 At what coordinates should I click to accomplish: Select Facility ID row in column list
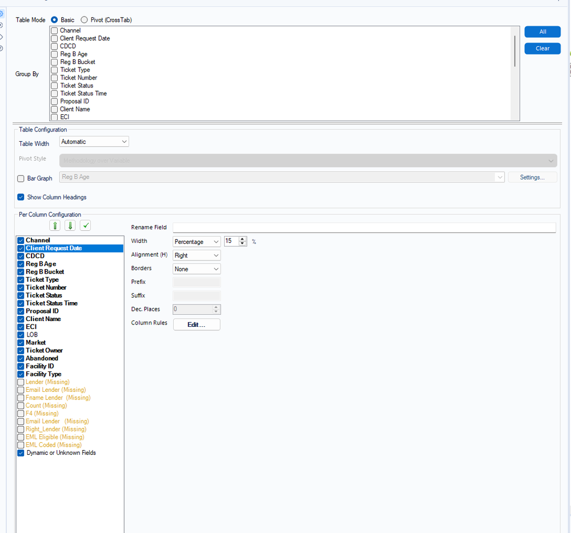[70, 366]
